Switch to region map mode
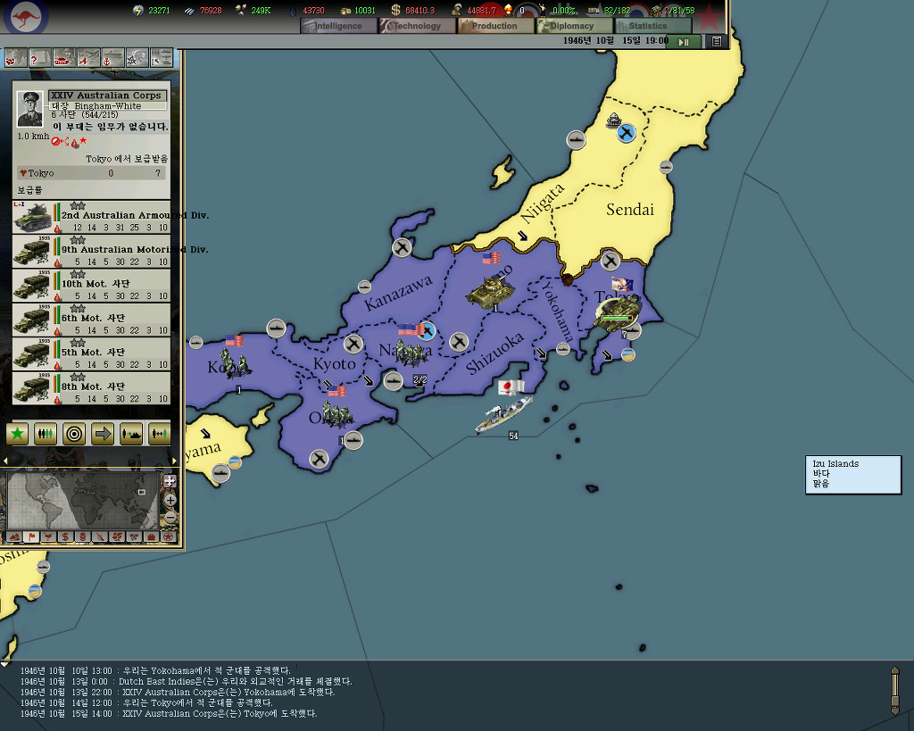The width and height of the screenshot is (914, 731). coord(117,536)
